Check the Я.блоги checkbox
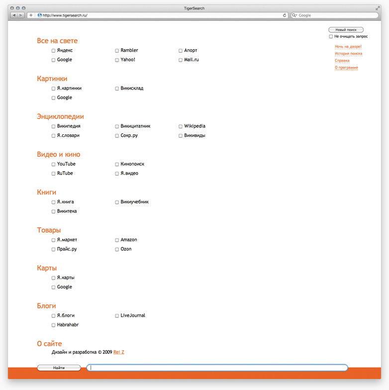Image resolution: width=389 pixels, height=390 pixels. (53, 315)
